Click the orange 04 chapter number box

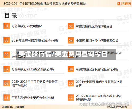coord(71,41)
